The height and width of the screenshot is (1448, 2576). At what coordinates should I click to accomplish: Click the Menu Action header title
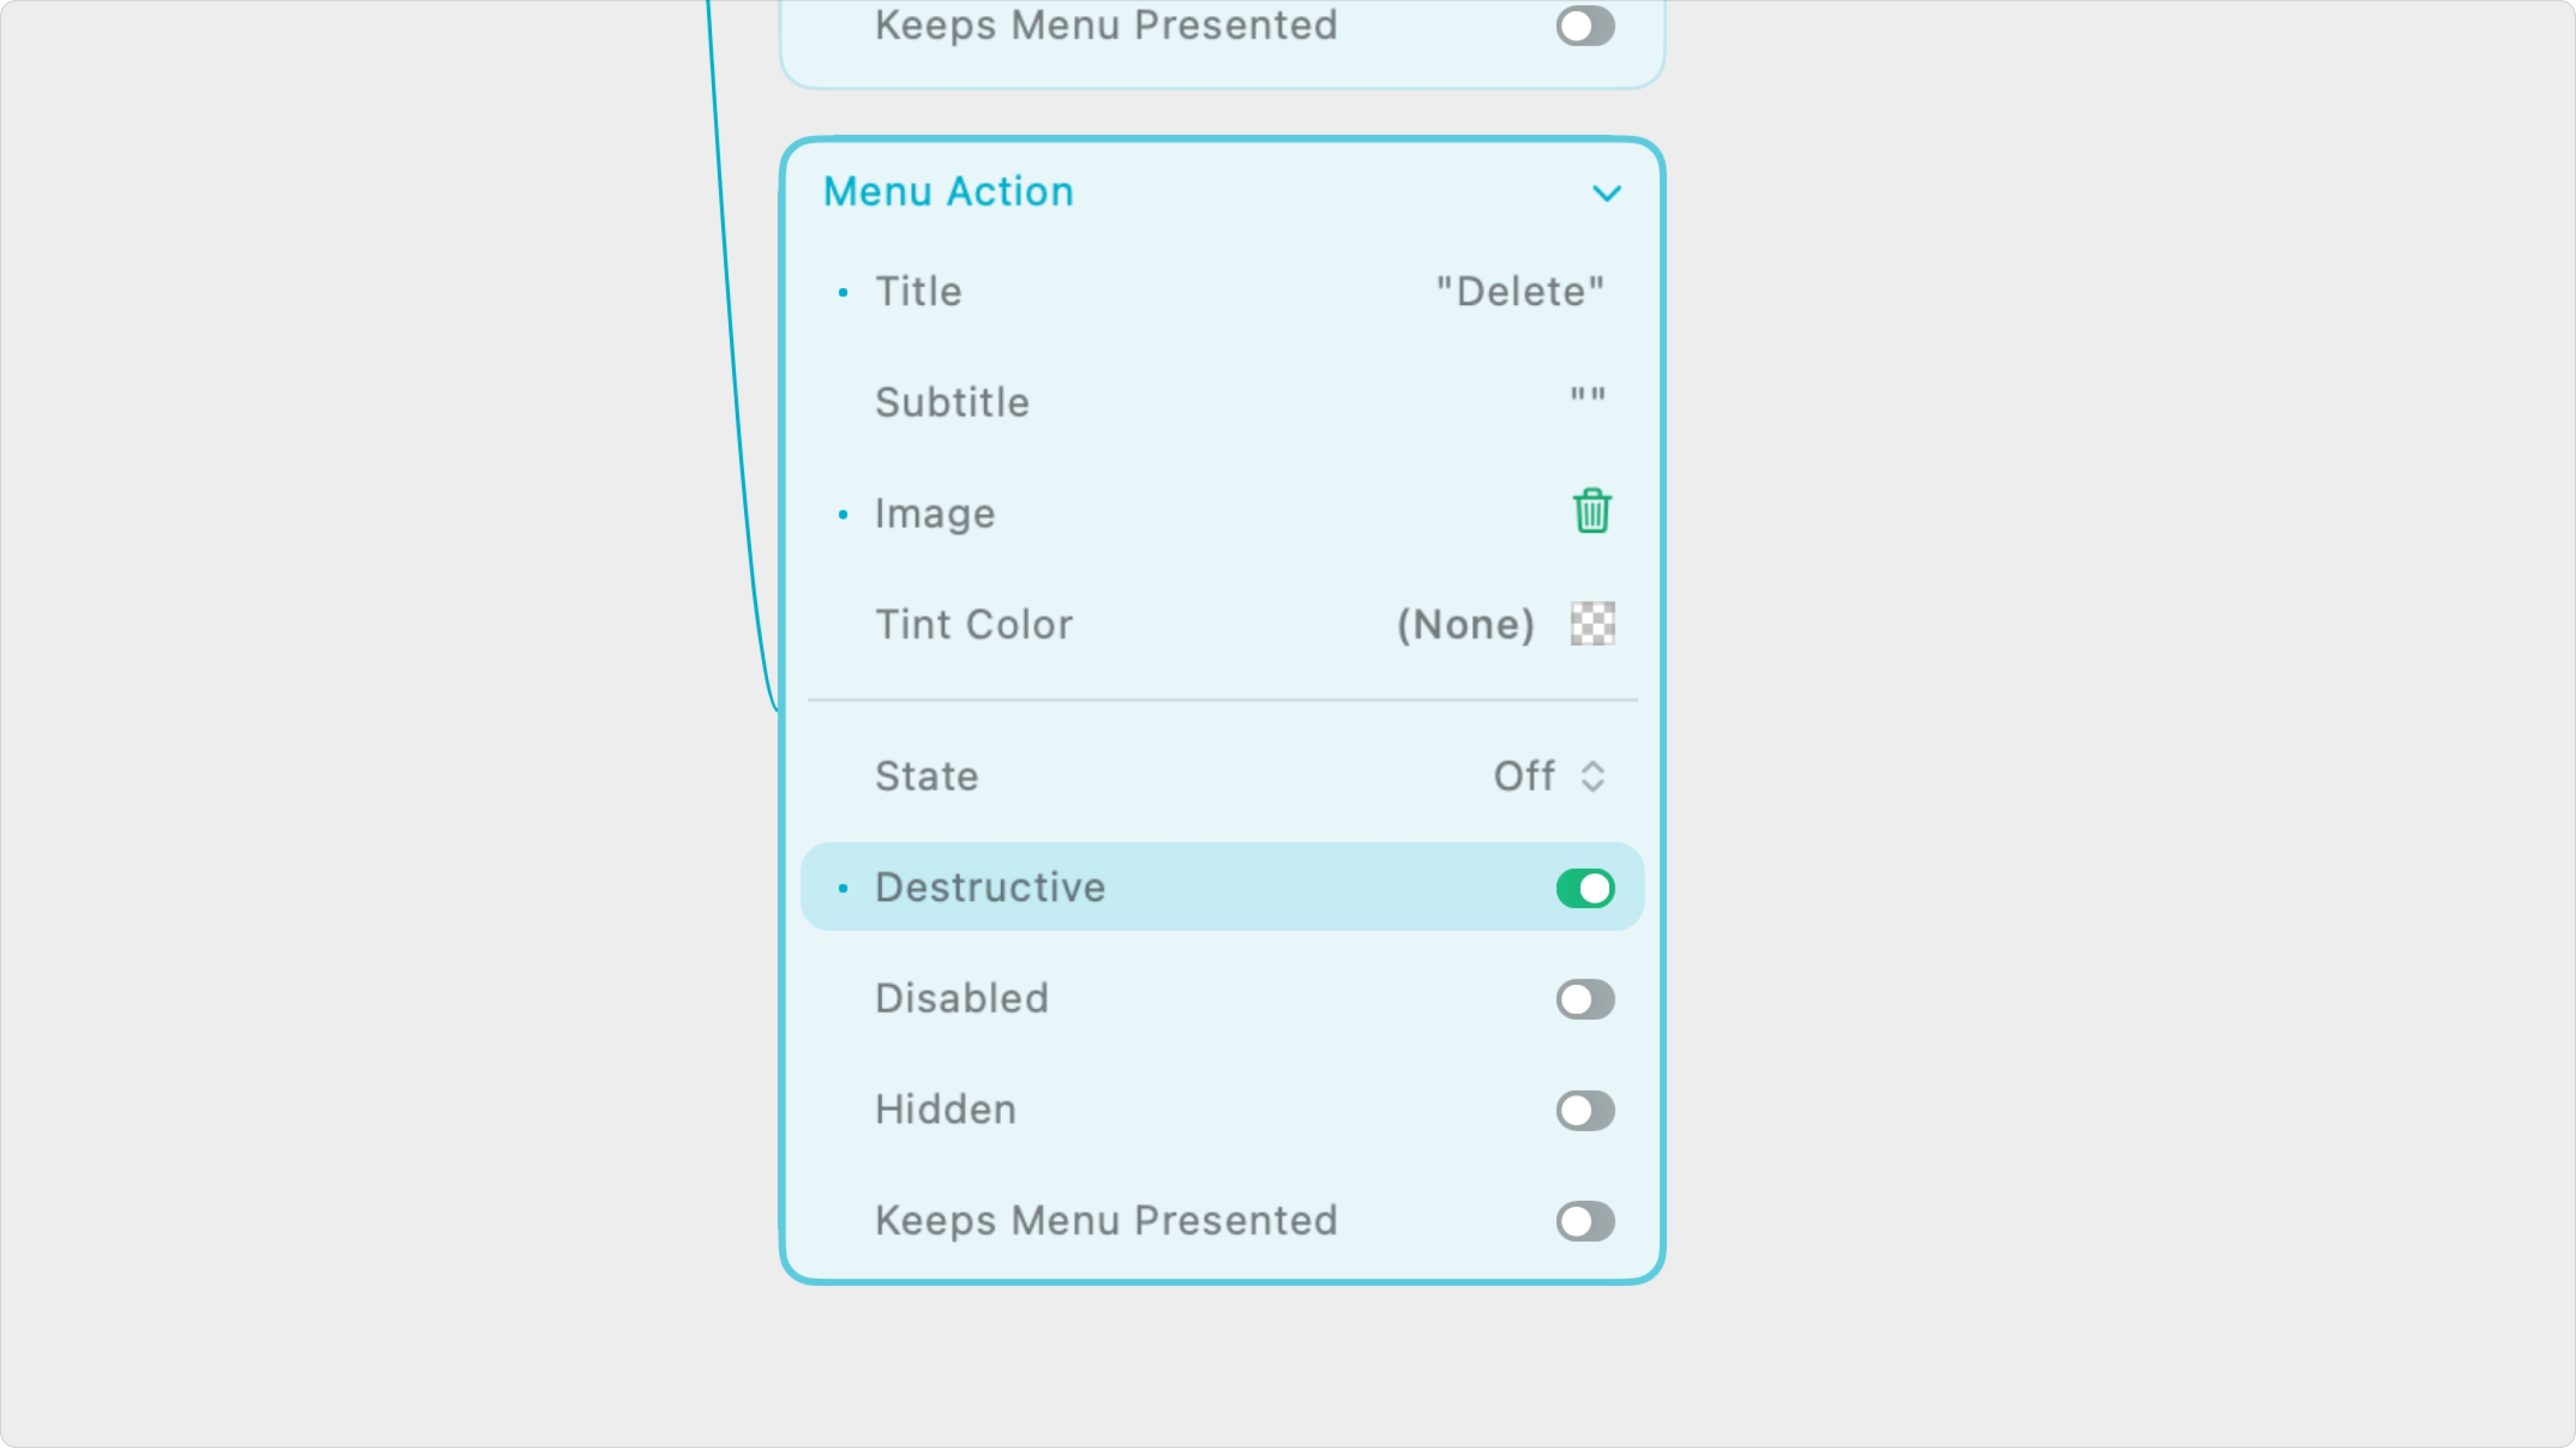click(947, 192)
